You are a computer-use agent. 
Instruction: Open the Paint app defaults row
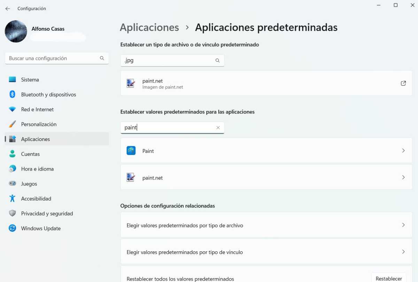click(266, 150)
